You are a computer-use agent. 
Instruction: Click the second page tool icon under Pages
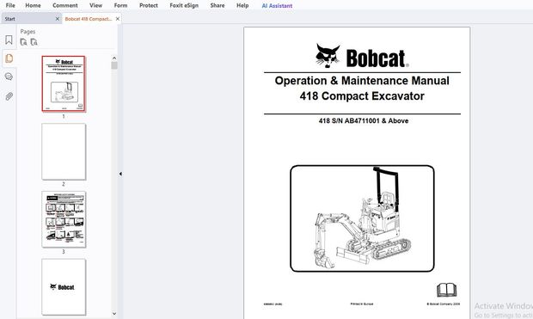tap(34, 42)
